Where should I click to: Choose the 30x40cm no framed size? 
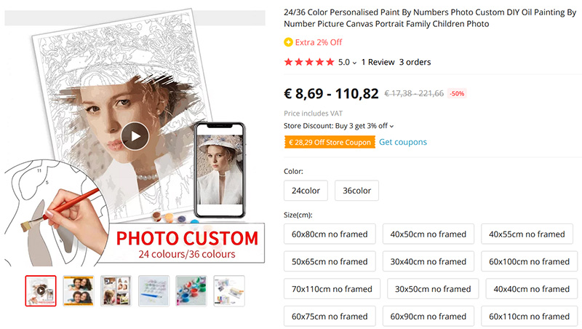(428, 261)
